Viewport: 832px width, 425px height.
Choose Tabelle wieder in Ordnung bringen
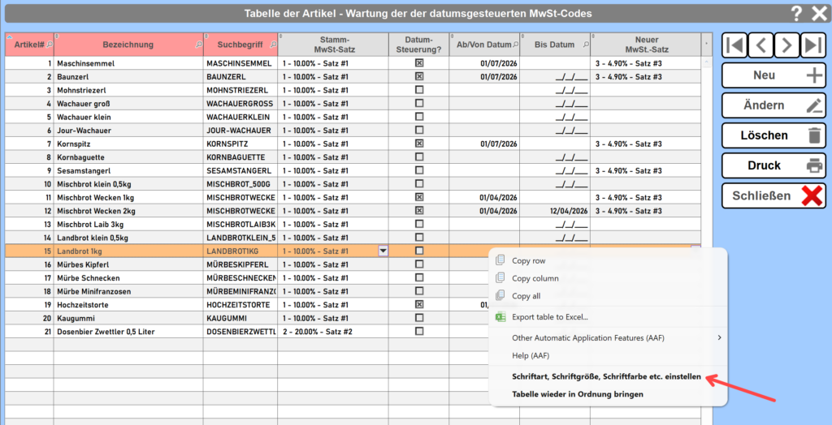(x=578, y=395)
